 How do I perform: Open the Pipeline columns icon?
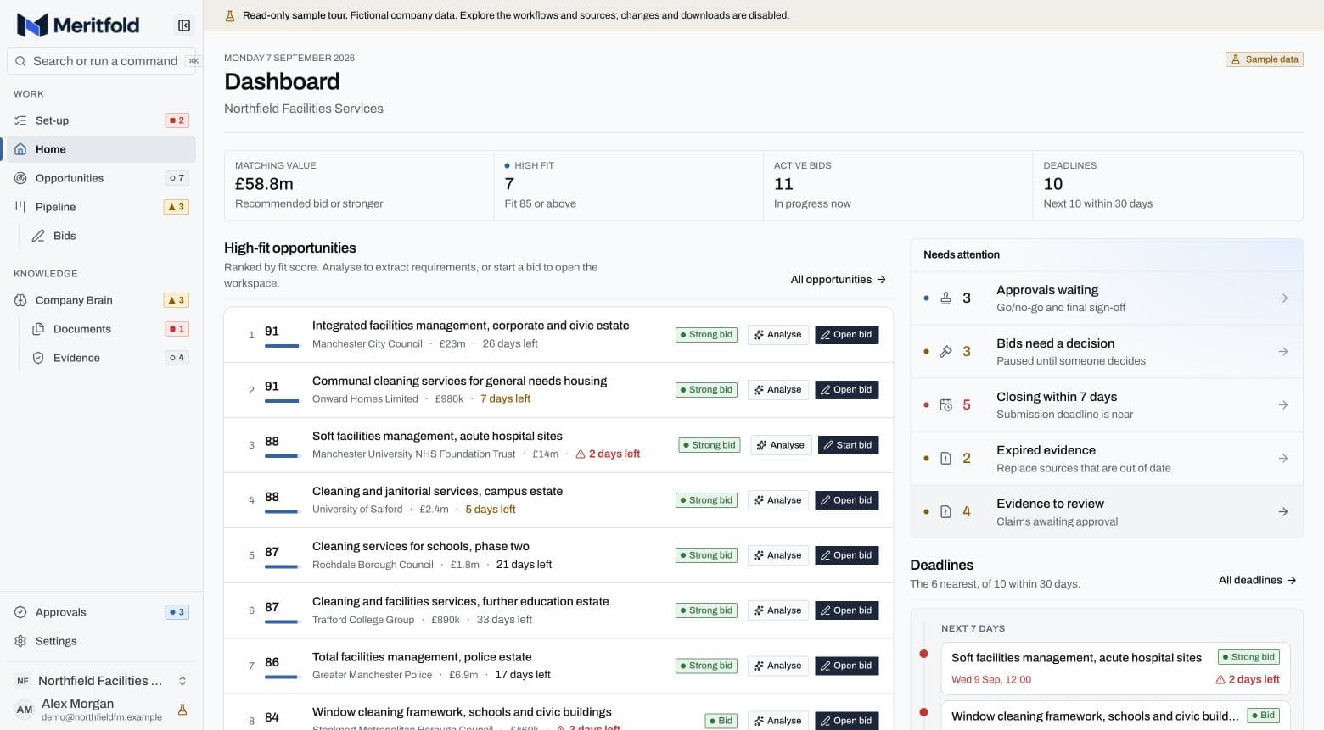tap(20, 207)
